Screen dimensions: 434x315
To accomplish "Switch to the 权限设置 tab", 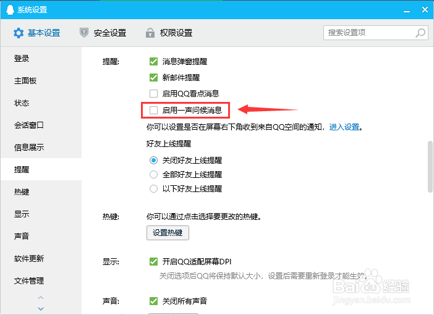I will point(169,33).
